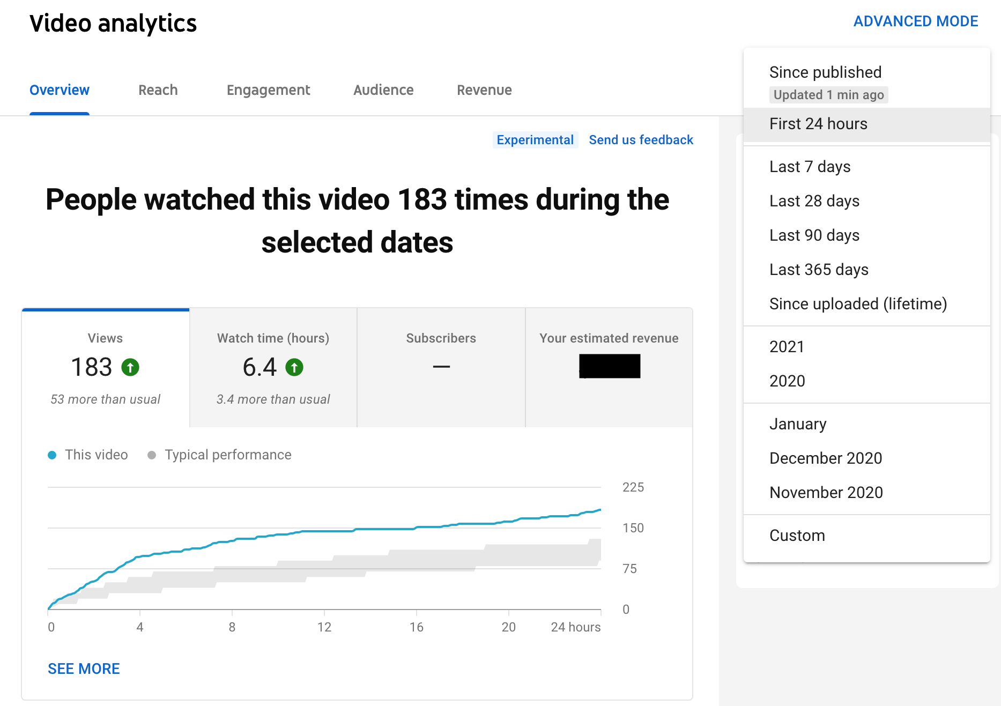
Task: Click the gray Typical performance legend dot
Action: [152, 455]
